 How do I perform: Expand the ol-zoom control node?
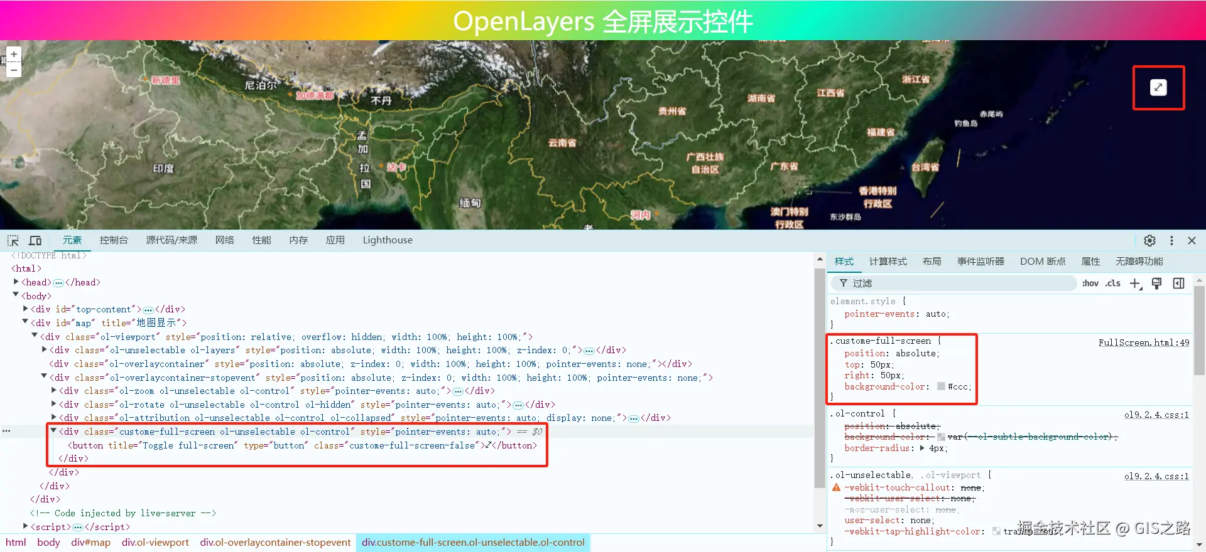coord(53,390)
